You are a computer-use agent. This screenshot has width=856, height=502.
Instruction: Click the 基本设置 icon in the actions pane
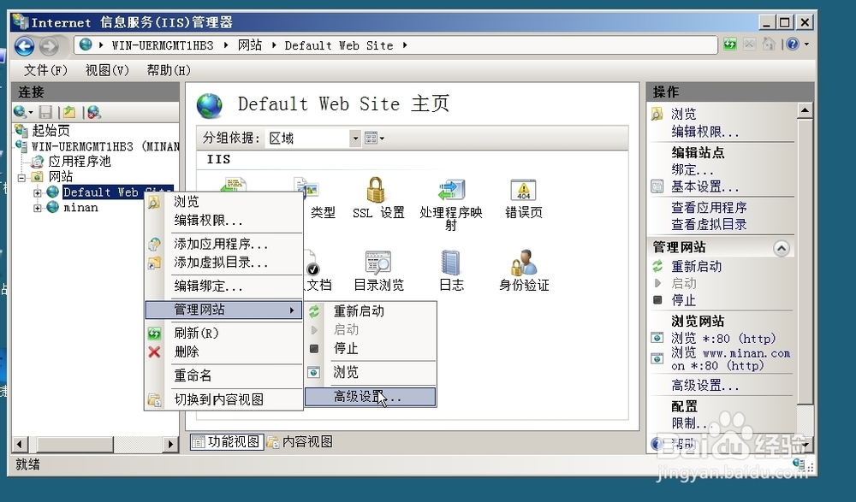pyautogui.click(x=657, y=186)
